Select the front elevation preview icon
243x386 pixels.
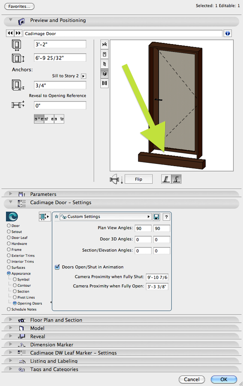pos(104,54)
